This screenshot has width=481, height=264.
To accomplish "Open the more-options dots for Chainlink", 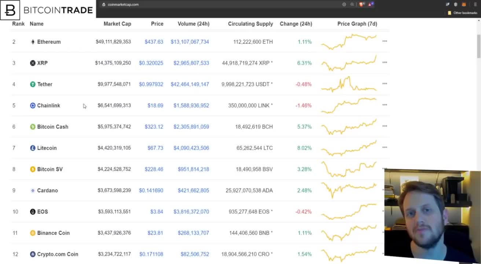I will (385, 105).
